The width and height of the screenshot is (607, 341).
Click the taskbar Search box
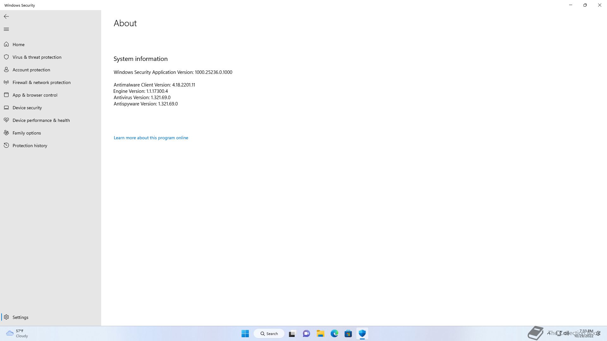[x=269, y=333]
